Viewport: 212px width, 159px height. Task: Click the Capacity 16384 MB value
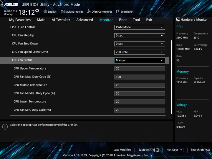tap(199, 82)
